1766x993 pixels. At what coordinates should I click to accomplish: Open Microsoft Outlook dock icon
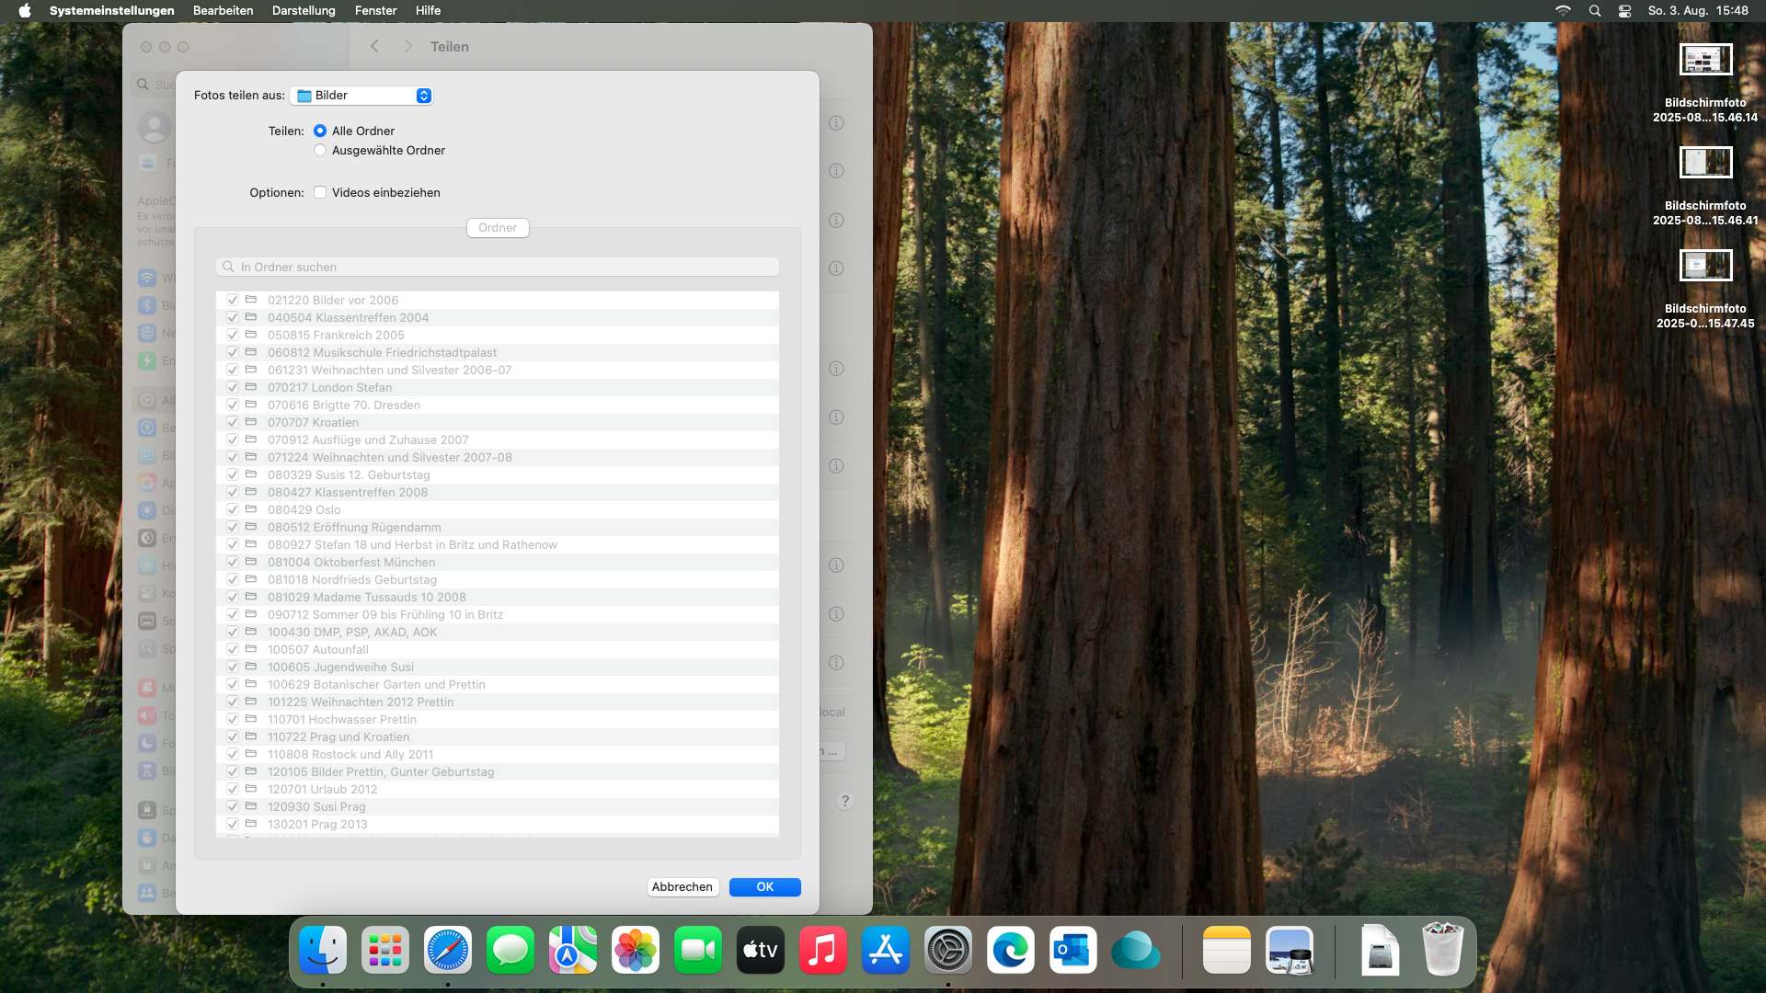tap(1073, 951)
